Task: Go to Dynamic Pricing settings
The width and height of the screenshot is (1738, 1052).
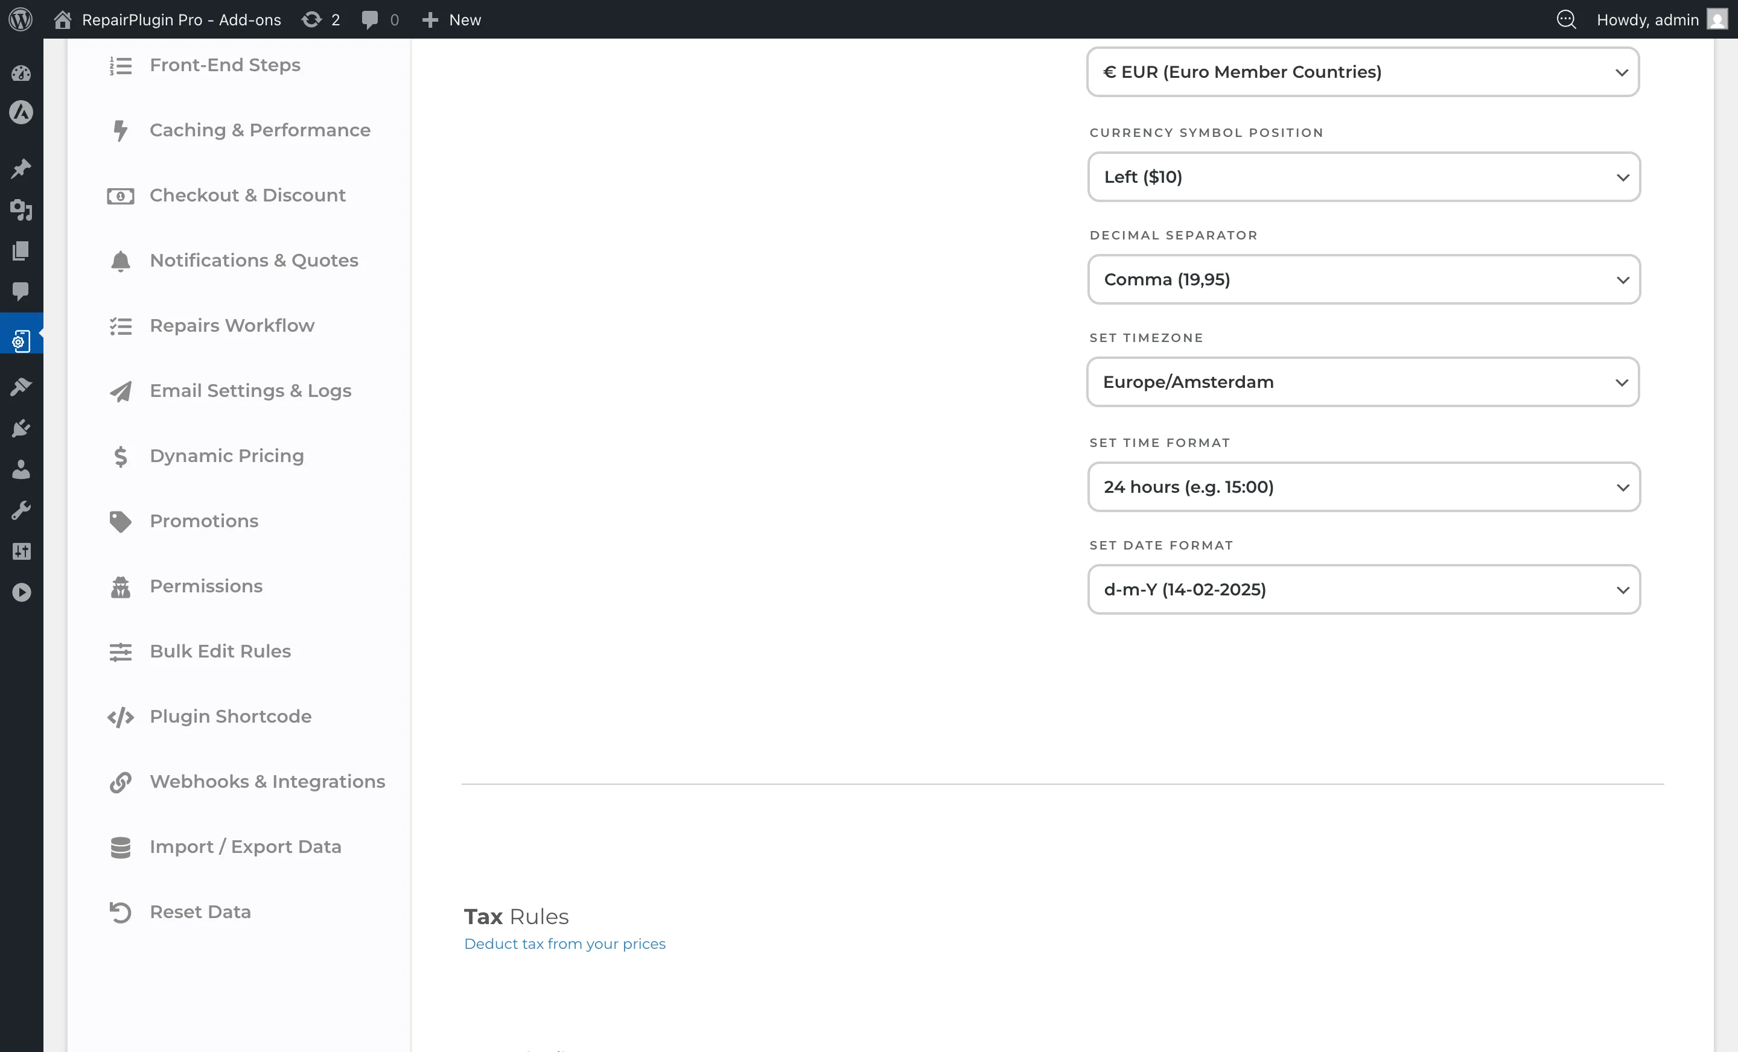Action: coord(226,456)
